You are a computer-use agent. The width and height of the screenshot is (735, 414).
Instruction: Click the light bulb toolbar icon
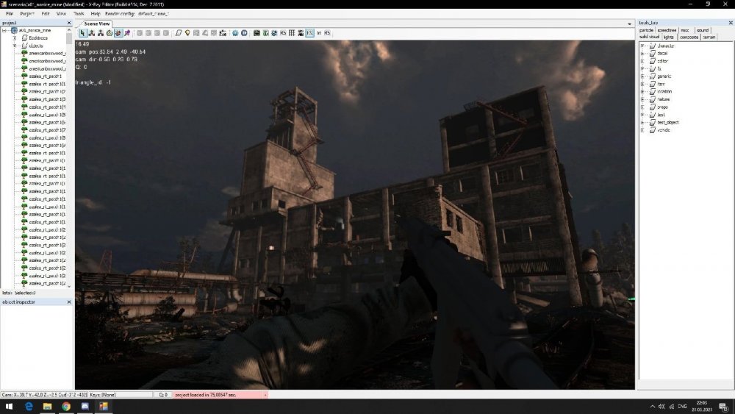[x=187, y=33]
